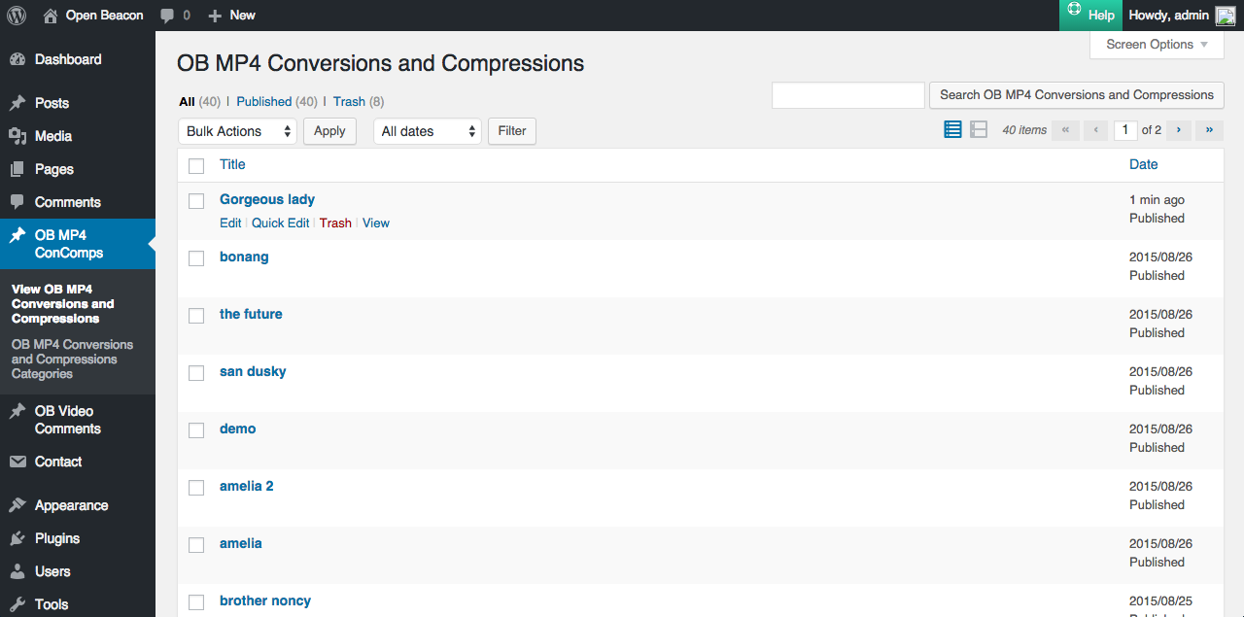Viewport: 1244px width, 617px height.
Task: Click the admin avatar image
Action: (x=1226, y=16)
